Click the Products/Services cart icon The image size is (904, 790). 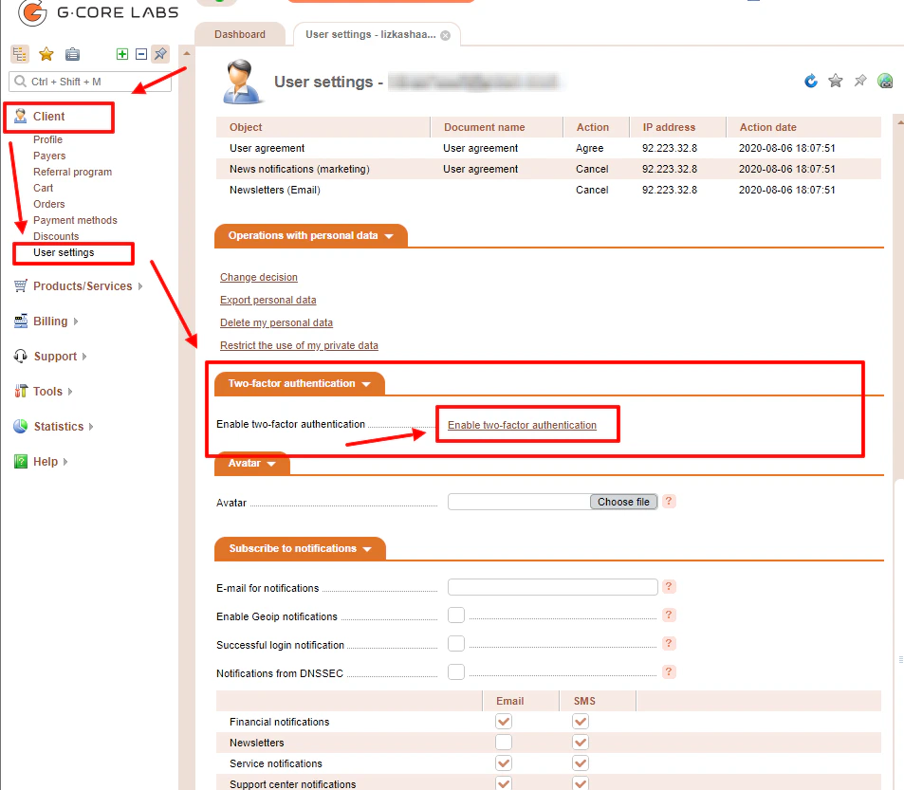[20, 285]
